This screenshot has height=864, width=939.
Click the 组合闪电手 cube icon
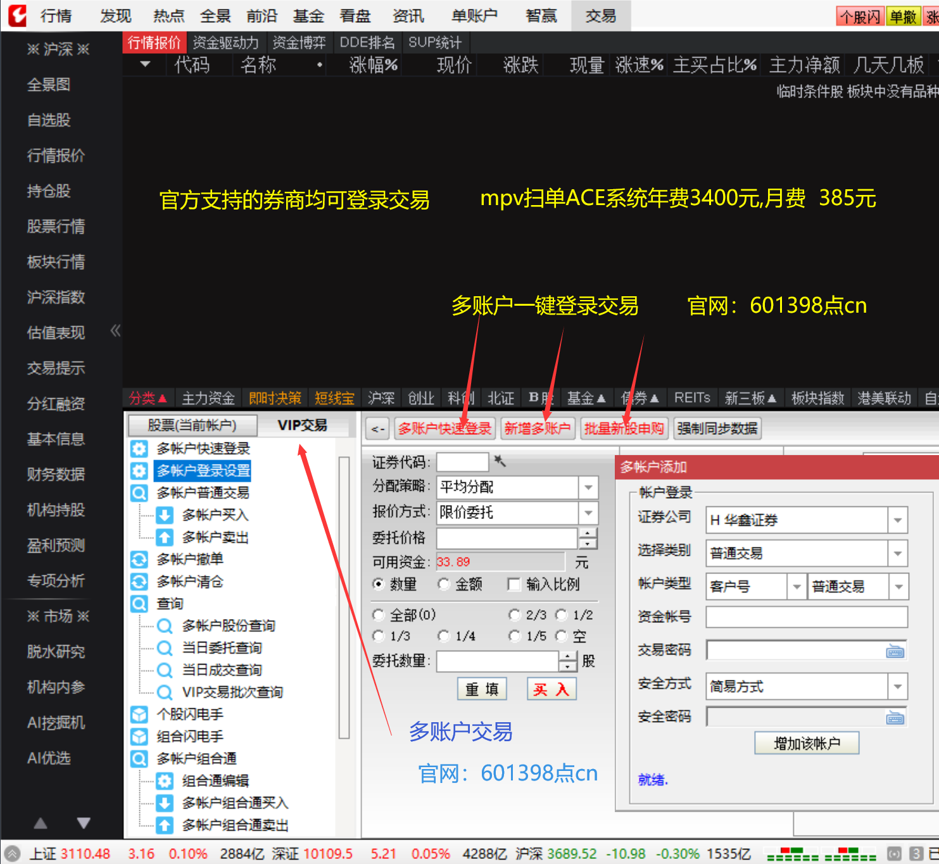pos(139,737)
